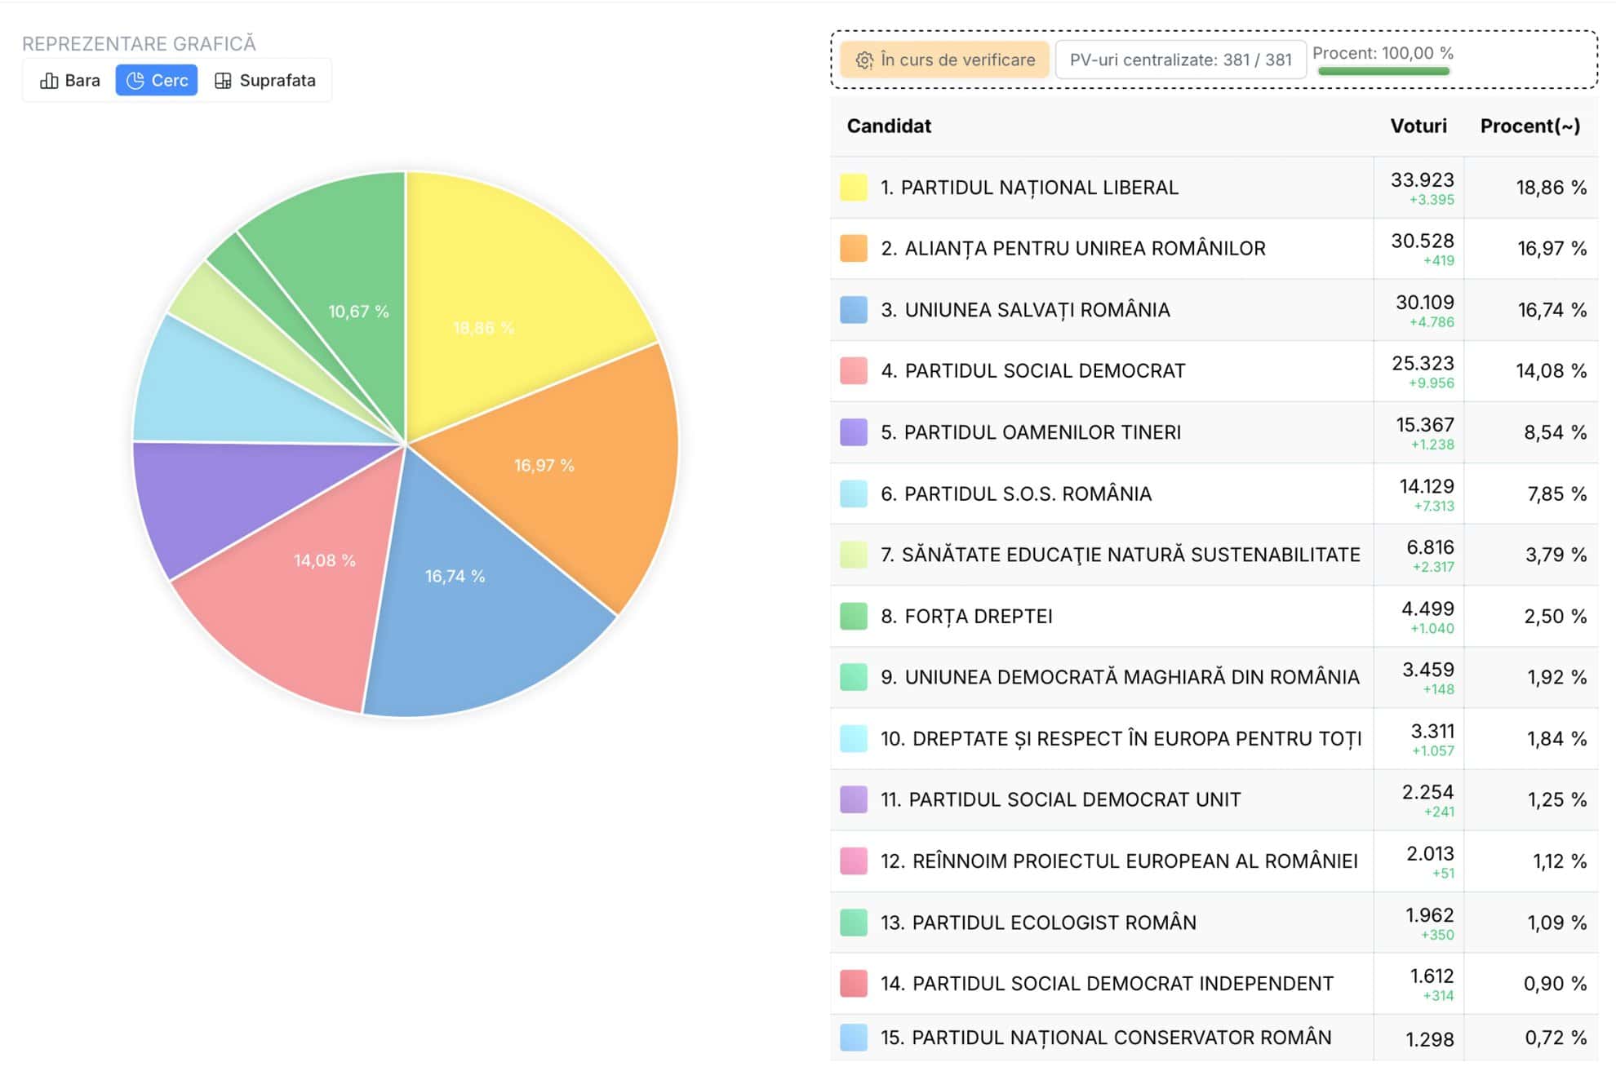Select the Cerc chart tab
Screen dimensions: 1616x1071
coord(157,81)
